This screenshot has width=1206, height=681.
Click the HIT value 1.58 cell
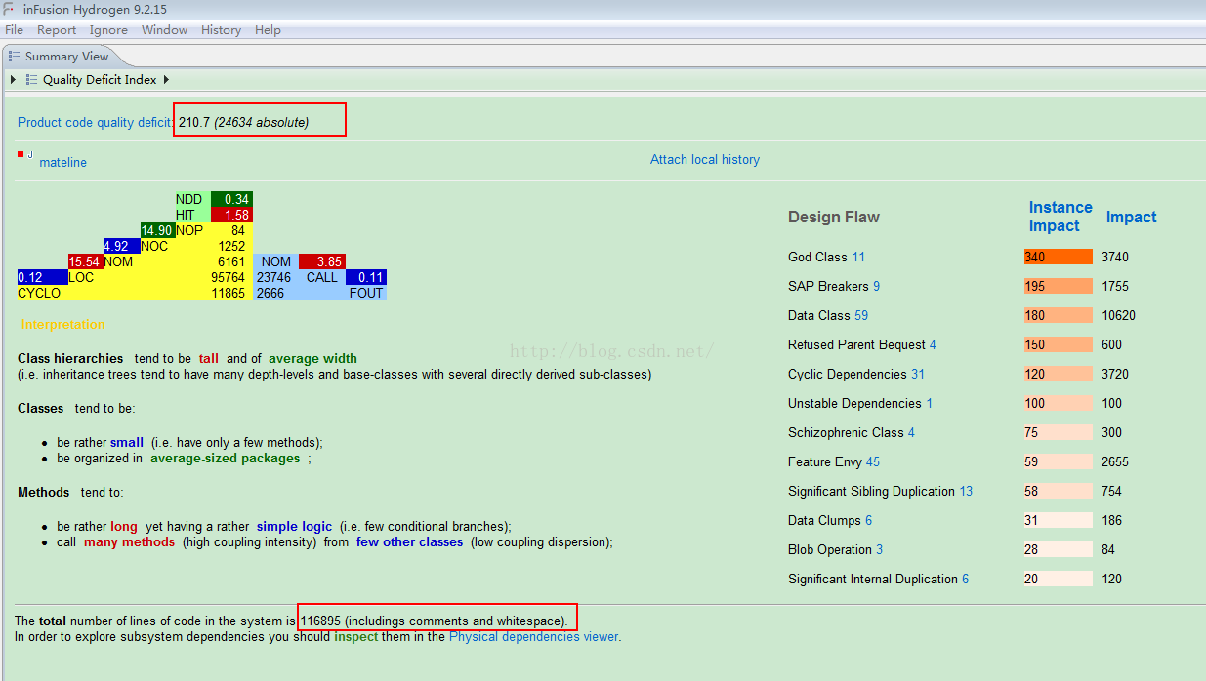231,215
